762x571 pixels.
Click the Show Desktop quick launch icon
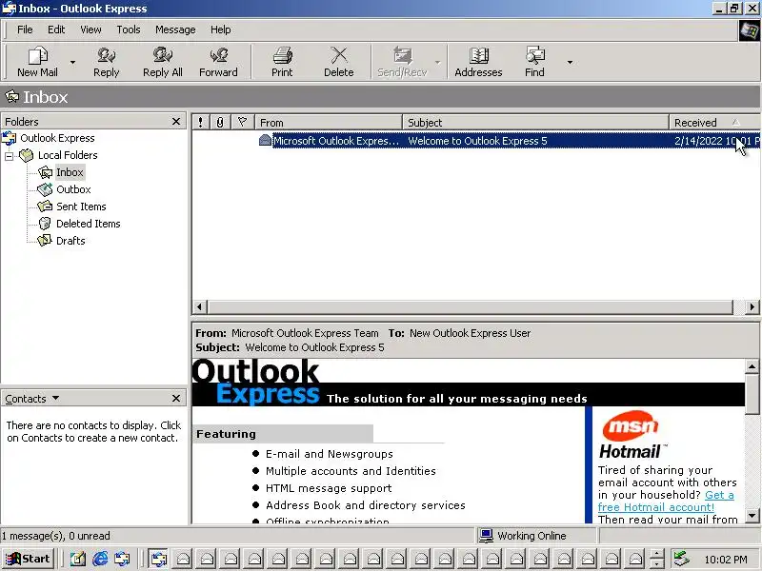click(x=77, y=559)
